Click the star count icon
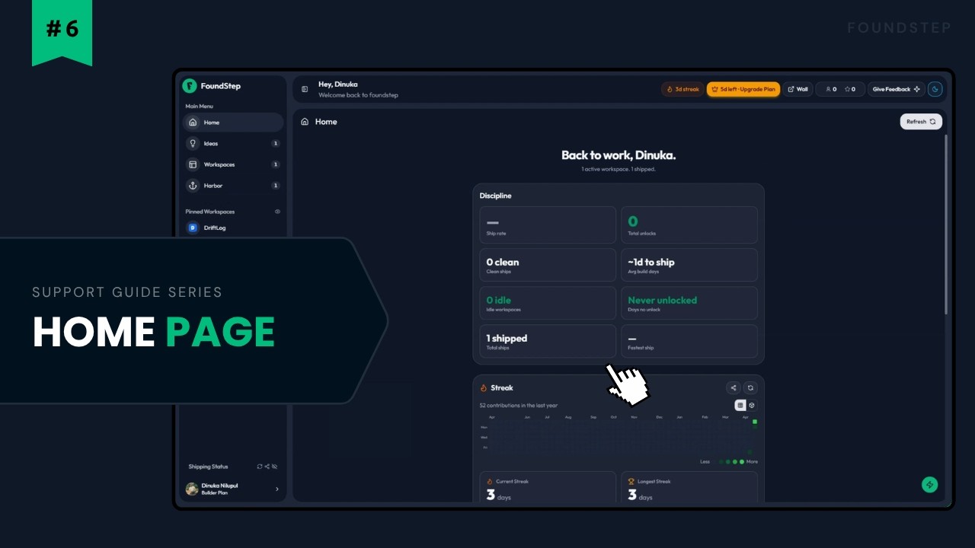Image resolution: width=975 pixels, height=548 pixels. pyautogui.click(x=847, y=89)
